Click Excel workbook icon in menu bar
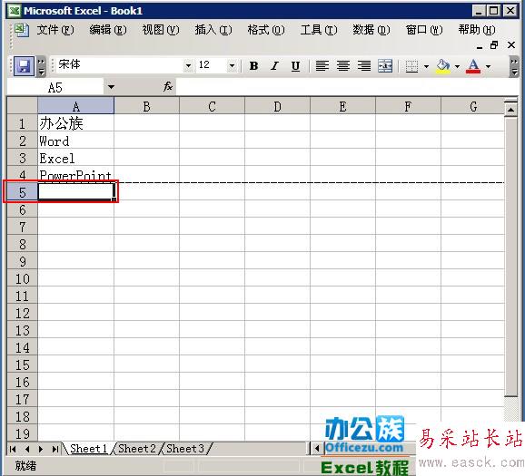Screen dimensions: 525x476 [22, 31]
